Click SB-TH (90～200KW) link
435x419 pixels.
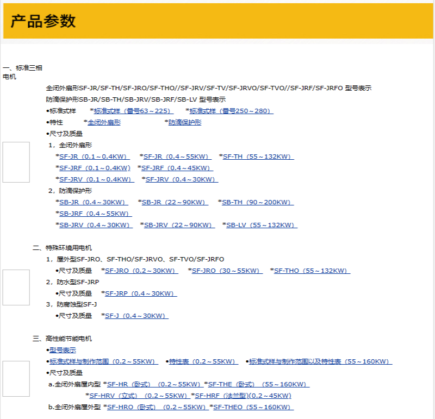258,202
